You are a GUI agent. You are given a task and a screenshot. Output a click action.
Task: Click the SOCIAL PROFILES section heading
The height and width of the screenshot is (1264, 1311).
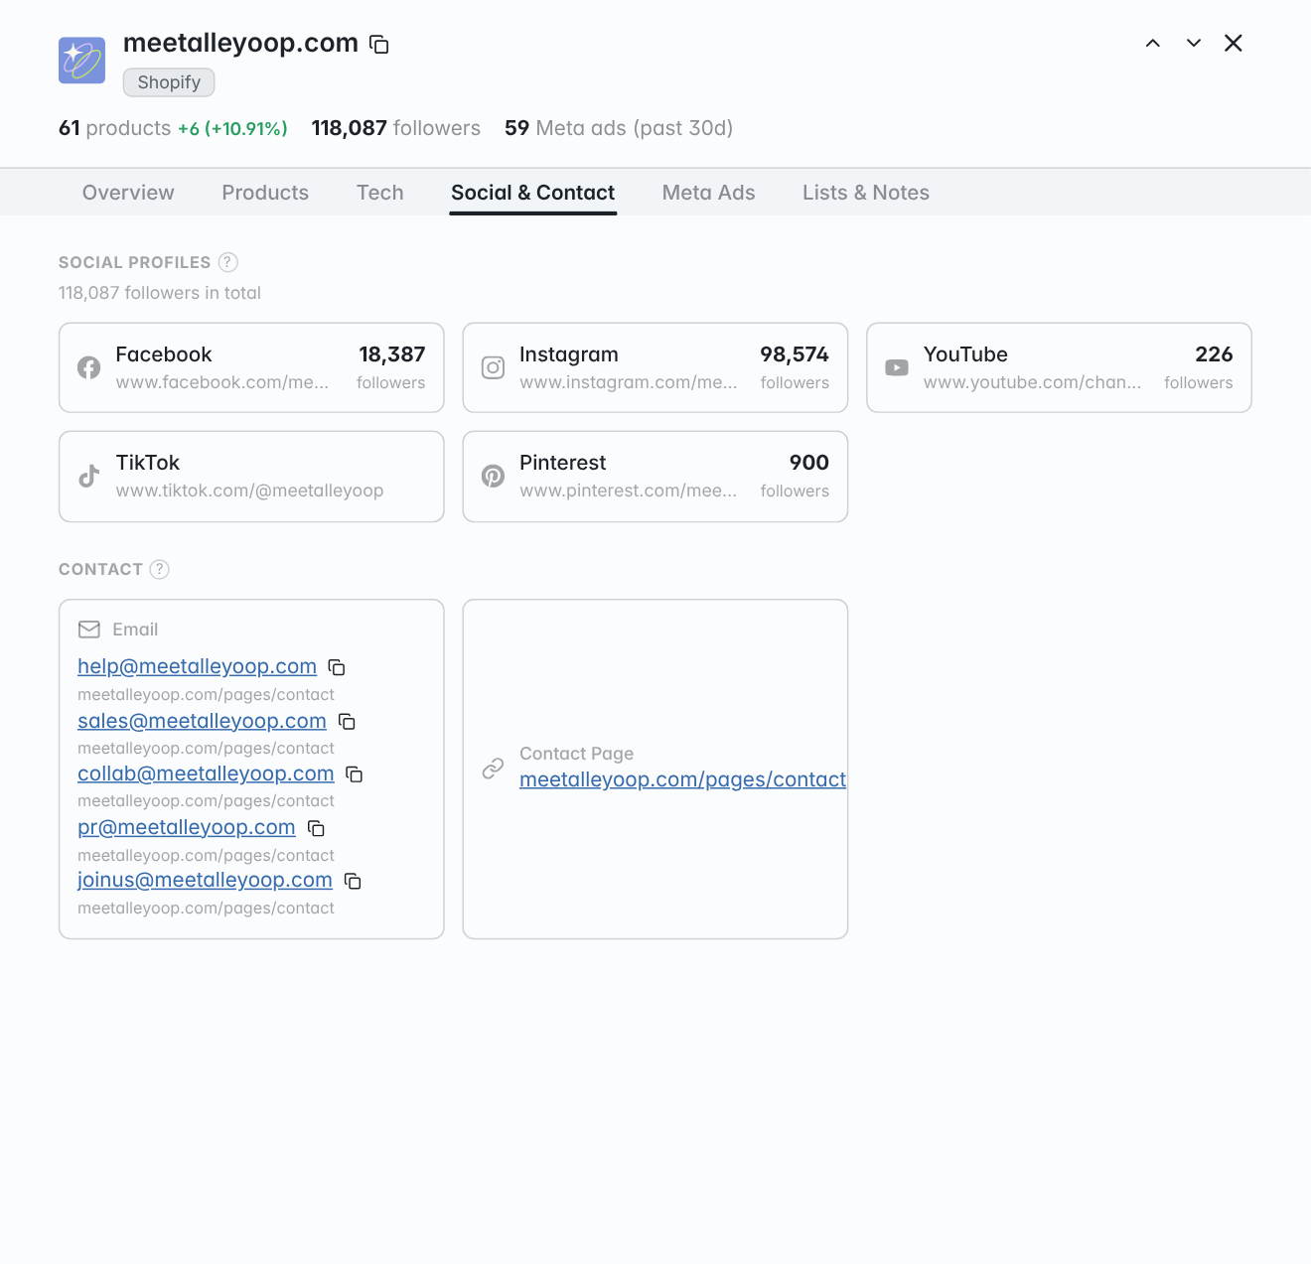click(x=135, y=262)
